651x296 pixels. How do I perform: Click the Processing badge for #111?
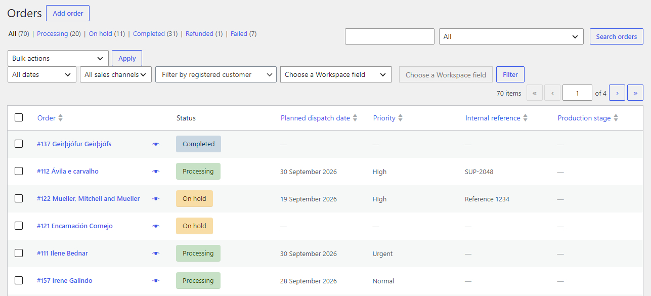tap(198, 253)
